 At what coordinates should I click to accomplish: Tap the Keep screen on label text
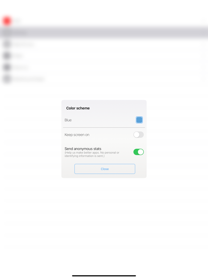click(77, 135)
